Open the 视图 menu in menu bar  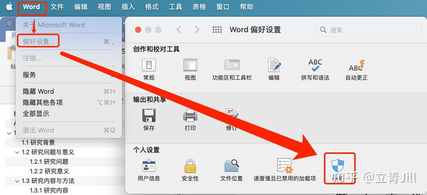point(105,7)
